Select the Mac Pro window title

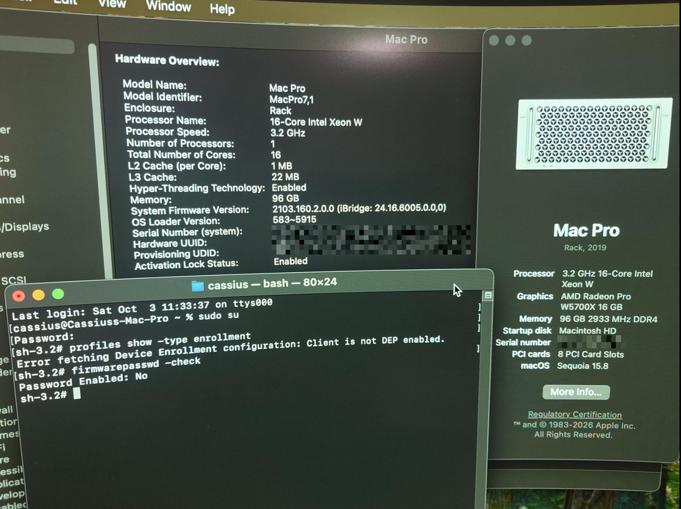(x=406, y=39)
